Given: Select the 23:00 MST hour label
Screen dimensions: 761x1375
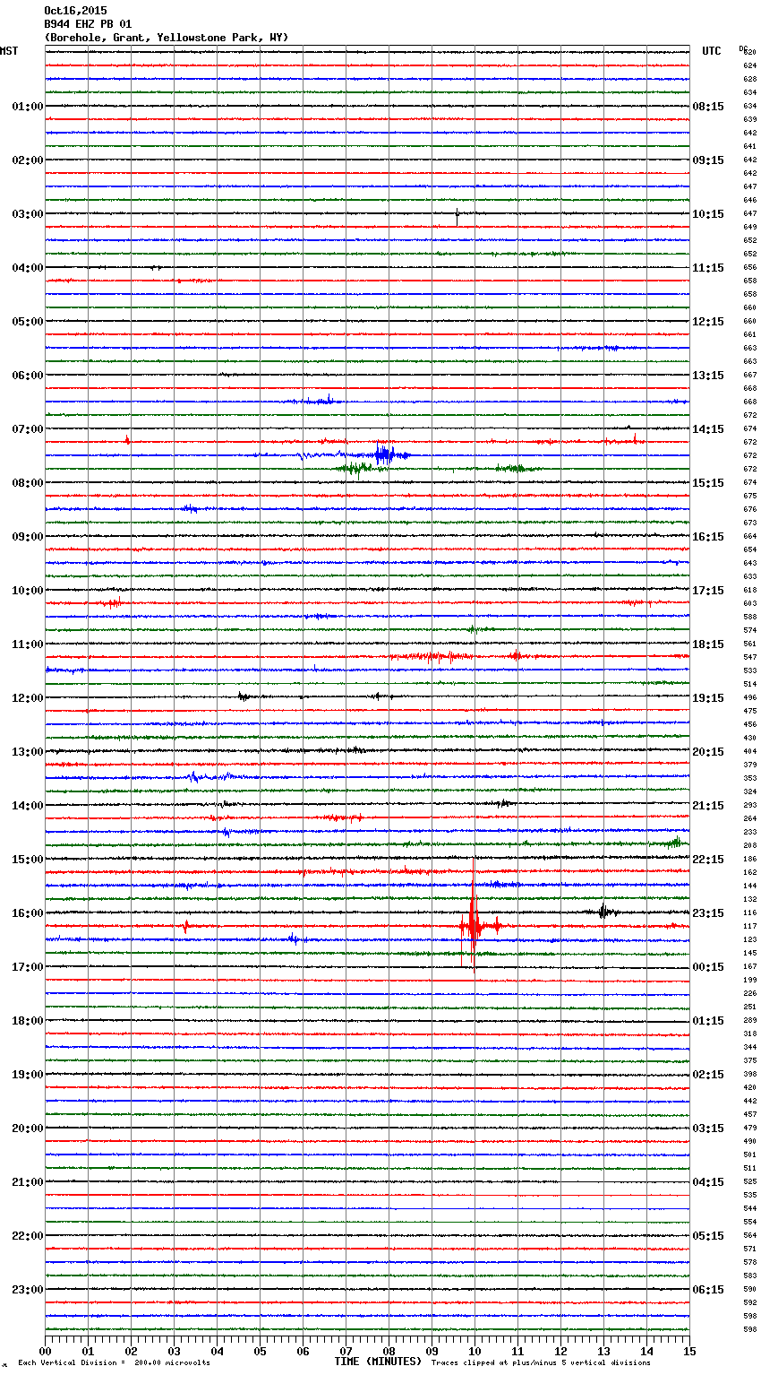Looking at the screenshot, I should coord(27,1290).
